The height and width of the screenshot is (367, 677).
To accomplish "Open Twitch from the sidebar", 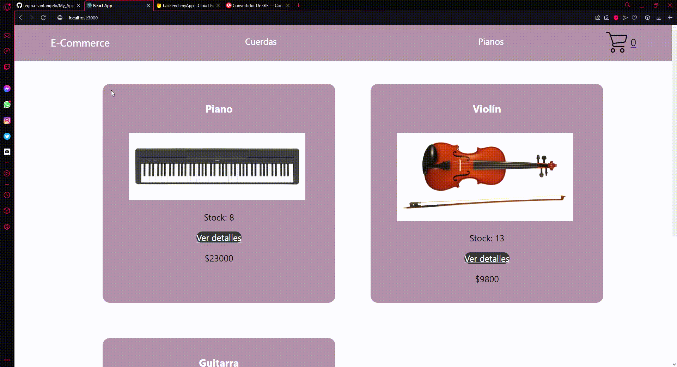I will click(7, 67).
